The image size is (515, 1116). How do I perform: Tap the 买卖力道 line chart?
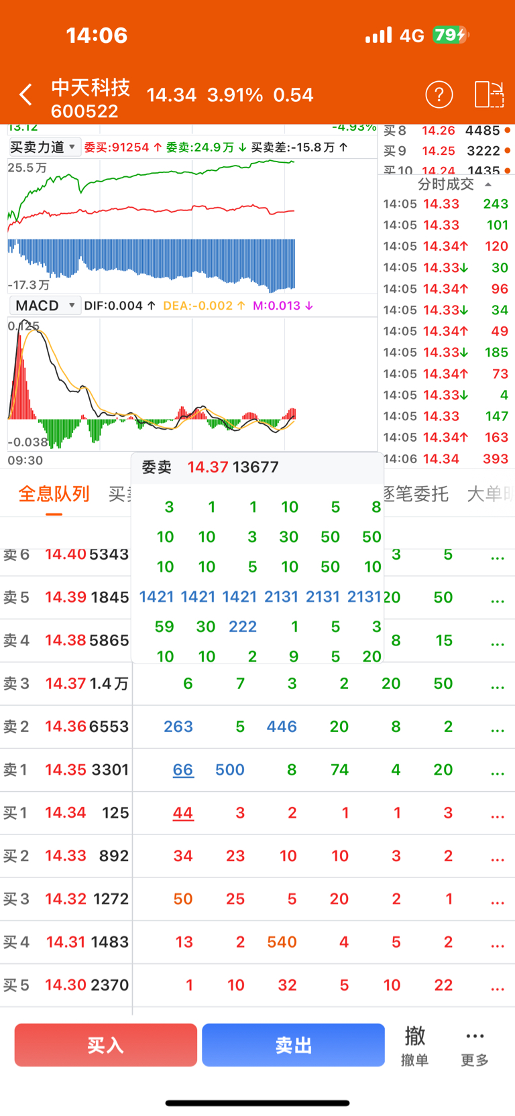tap(192, 225)
